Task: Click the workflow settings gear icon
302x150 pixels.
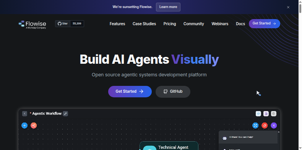Action: 274,114
